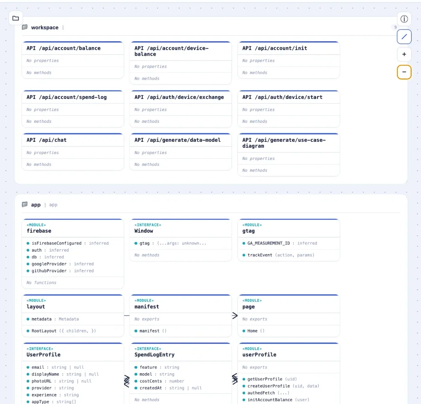The image size is (421, 404).
Task: Click the app package folder icon
Action: tap(25, 204)
